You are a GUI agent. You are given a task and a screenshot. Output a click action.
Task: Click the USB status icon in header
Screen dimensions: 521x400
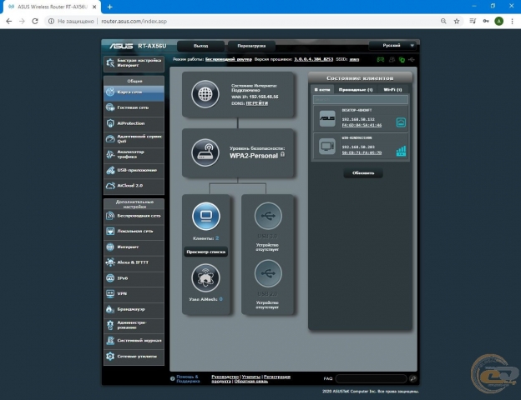412,60
